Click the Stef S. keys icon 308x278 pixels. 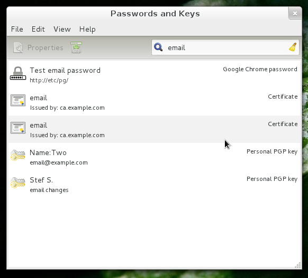pyautogui.click(x=17, y=183)
